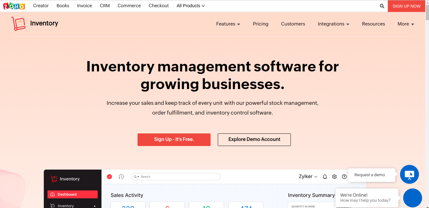Open Checkout in the top menu
The image size is (429, 208).
tap(159, 6)
